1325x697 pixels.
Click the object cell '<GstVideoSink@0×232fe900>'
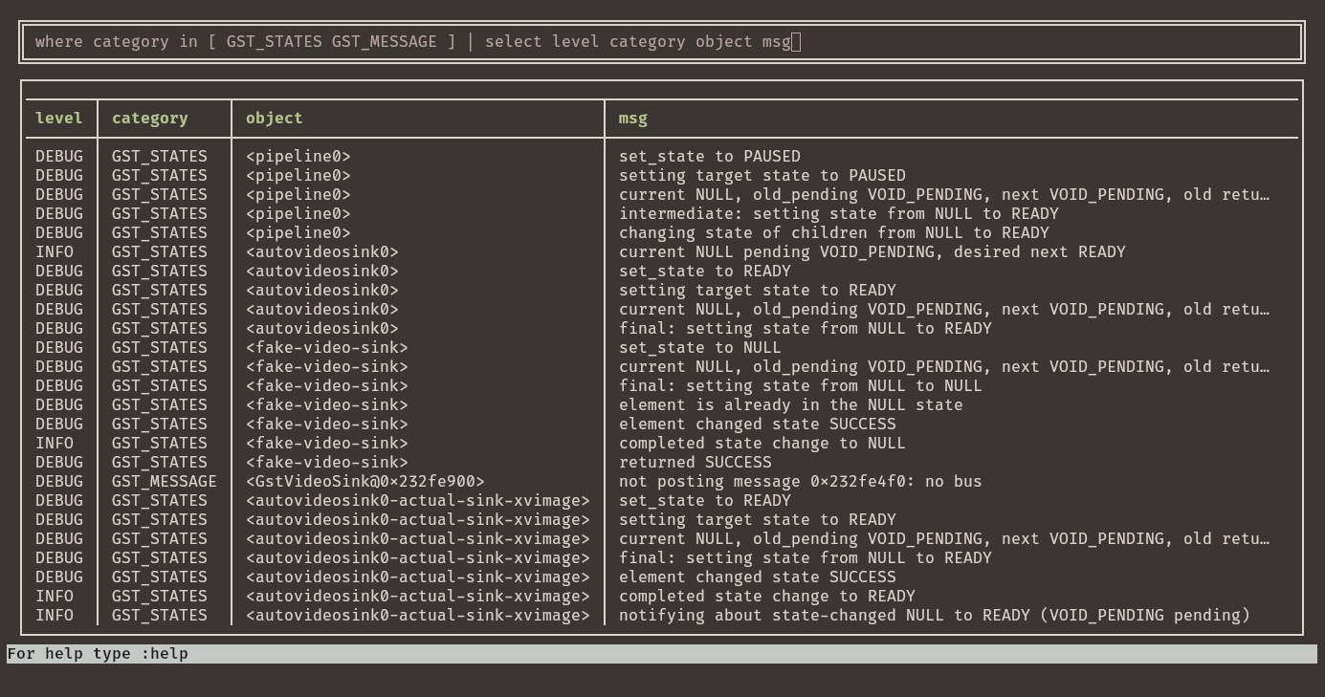(365, 482)
